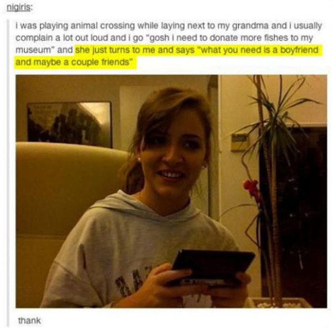Click the "thank" caption below the photo

coord(29,320)
